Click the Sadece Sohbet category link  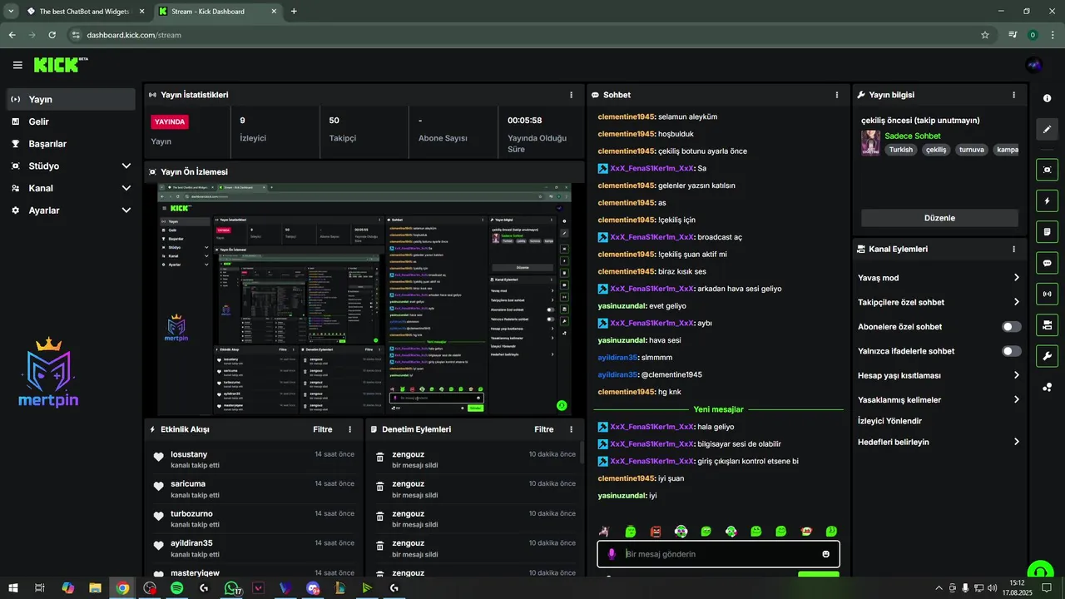pos(913,136)
